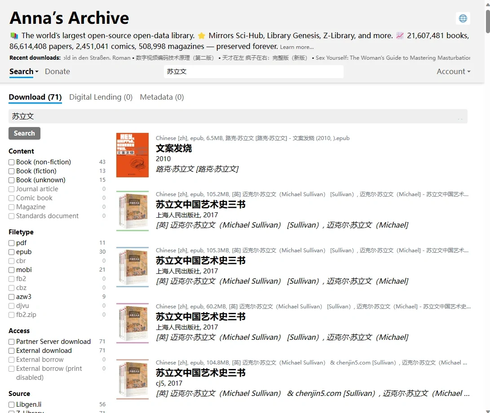This screenshot has width=490, height=413.
Task: Open the 105.3MB 苏立文中国艺术史三书 title
Action: pyautogui.click(x=201, y=261)
